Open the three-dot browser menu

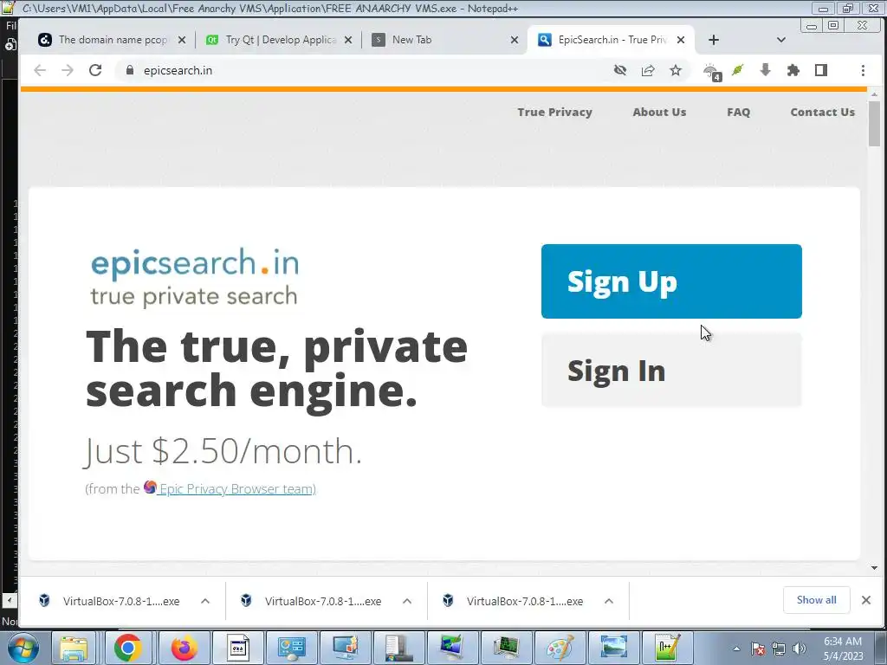[x=863, y=70]
